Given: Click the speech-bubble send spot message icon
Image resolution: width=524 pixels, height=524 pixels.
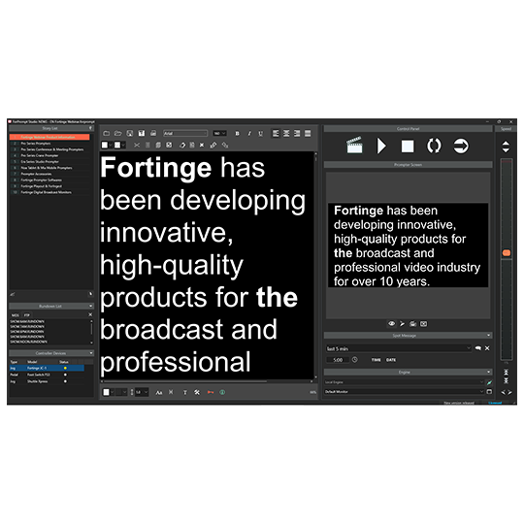Looking at the screenshot, I should tap(478, 348).
